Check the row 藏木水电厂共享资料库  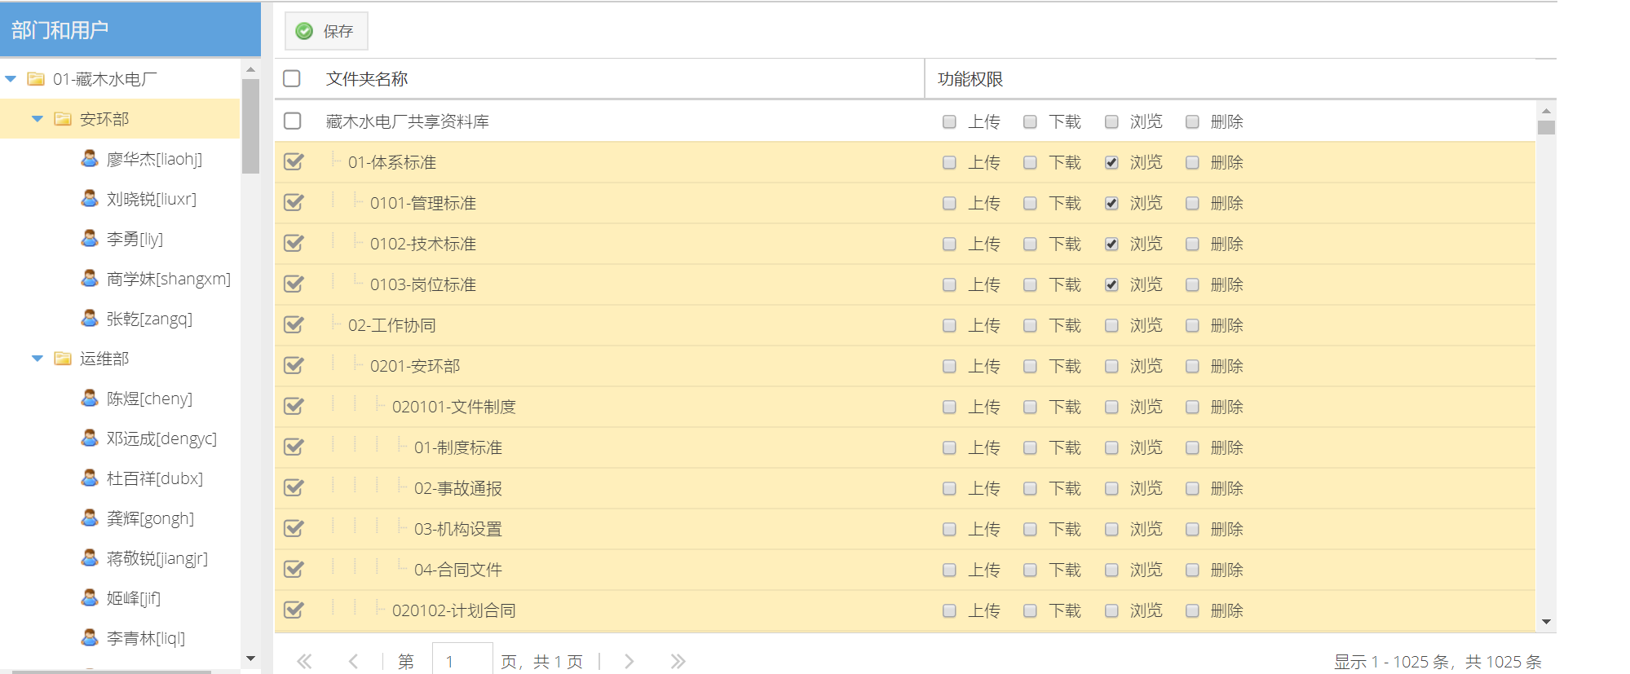point(292,121)
